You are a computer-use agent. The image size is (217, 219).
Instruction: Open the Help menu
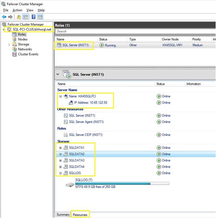point(41,10)
